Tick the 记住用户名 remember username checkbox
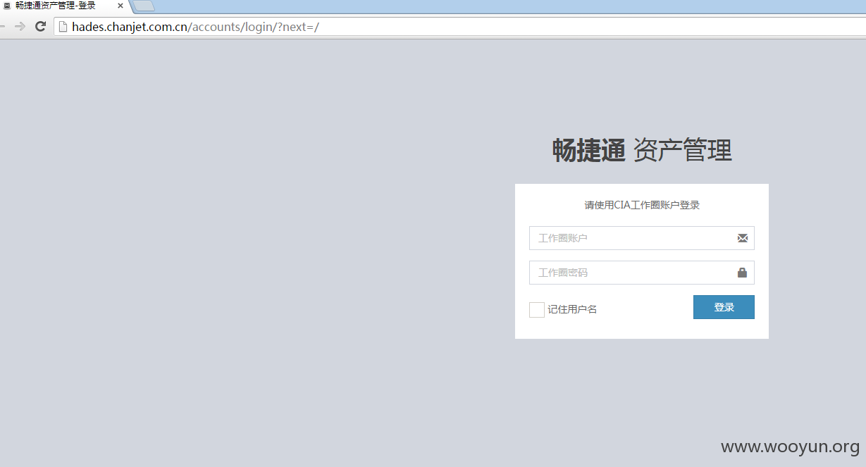 (x=537, y=310)
